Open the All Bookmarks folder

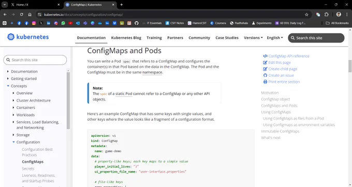coord(337,23)
